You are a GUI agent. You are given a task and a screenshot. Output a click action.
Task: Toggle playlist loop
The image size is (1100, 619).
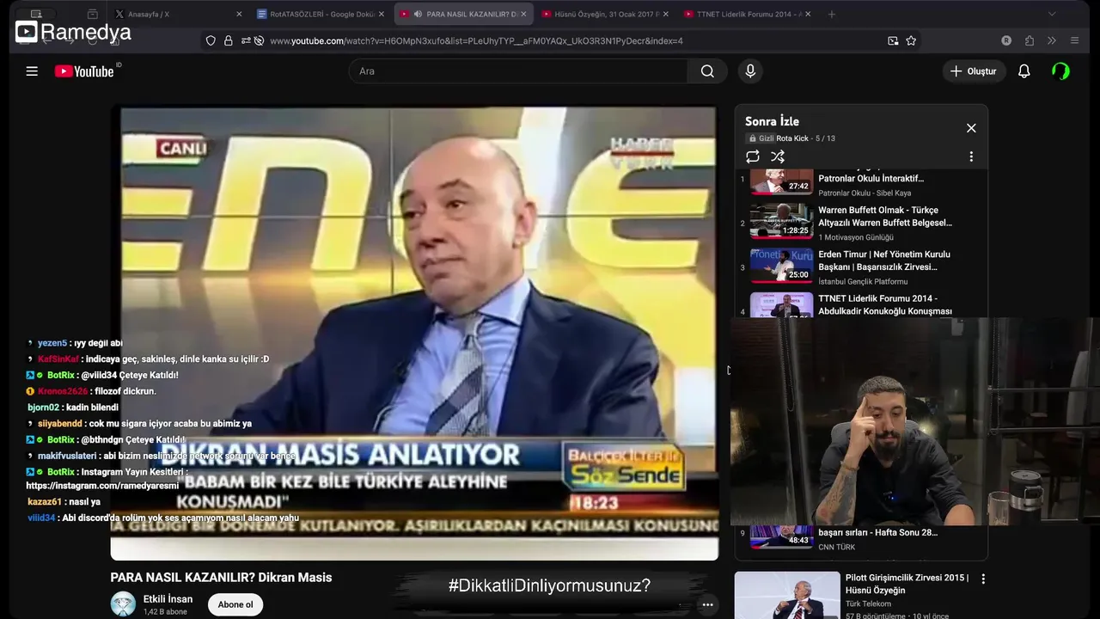click(753, 156)
